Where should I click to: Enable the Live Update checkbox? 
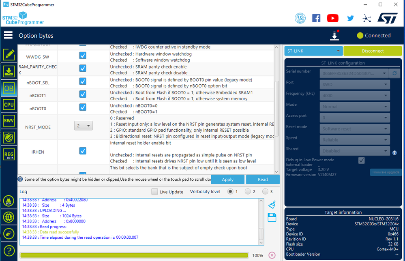[154, 192]
